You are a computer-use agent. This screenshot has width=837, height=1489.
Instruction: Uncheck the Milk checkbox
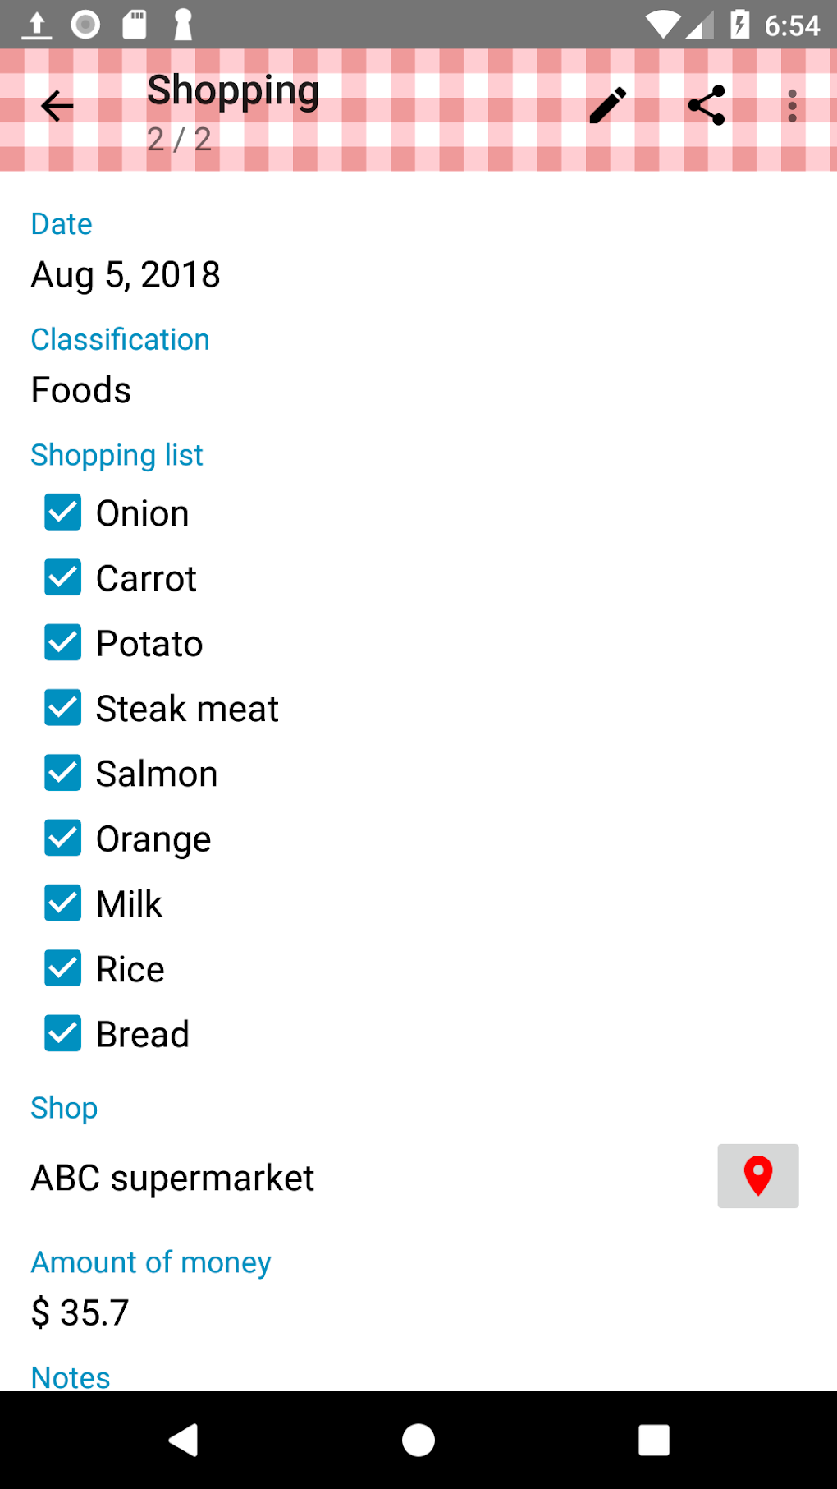(63, 903)
